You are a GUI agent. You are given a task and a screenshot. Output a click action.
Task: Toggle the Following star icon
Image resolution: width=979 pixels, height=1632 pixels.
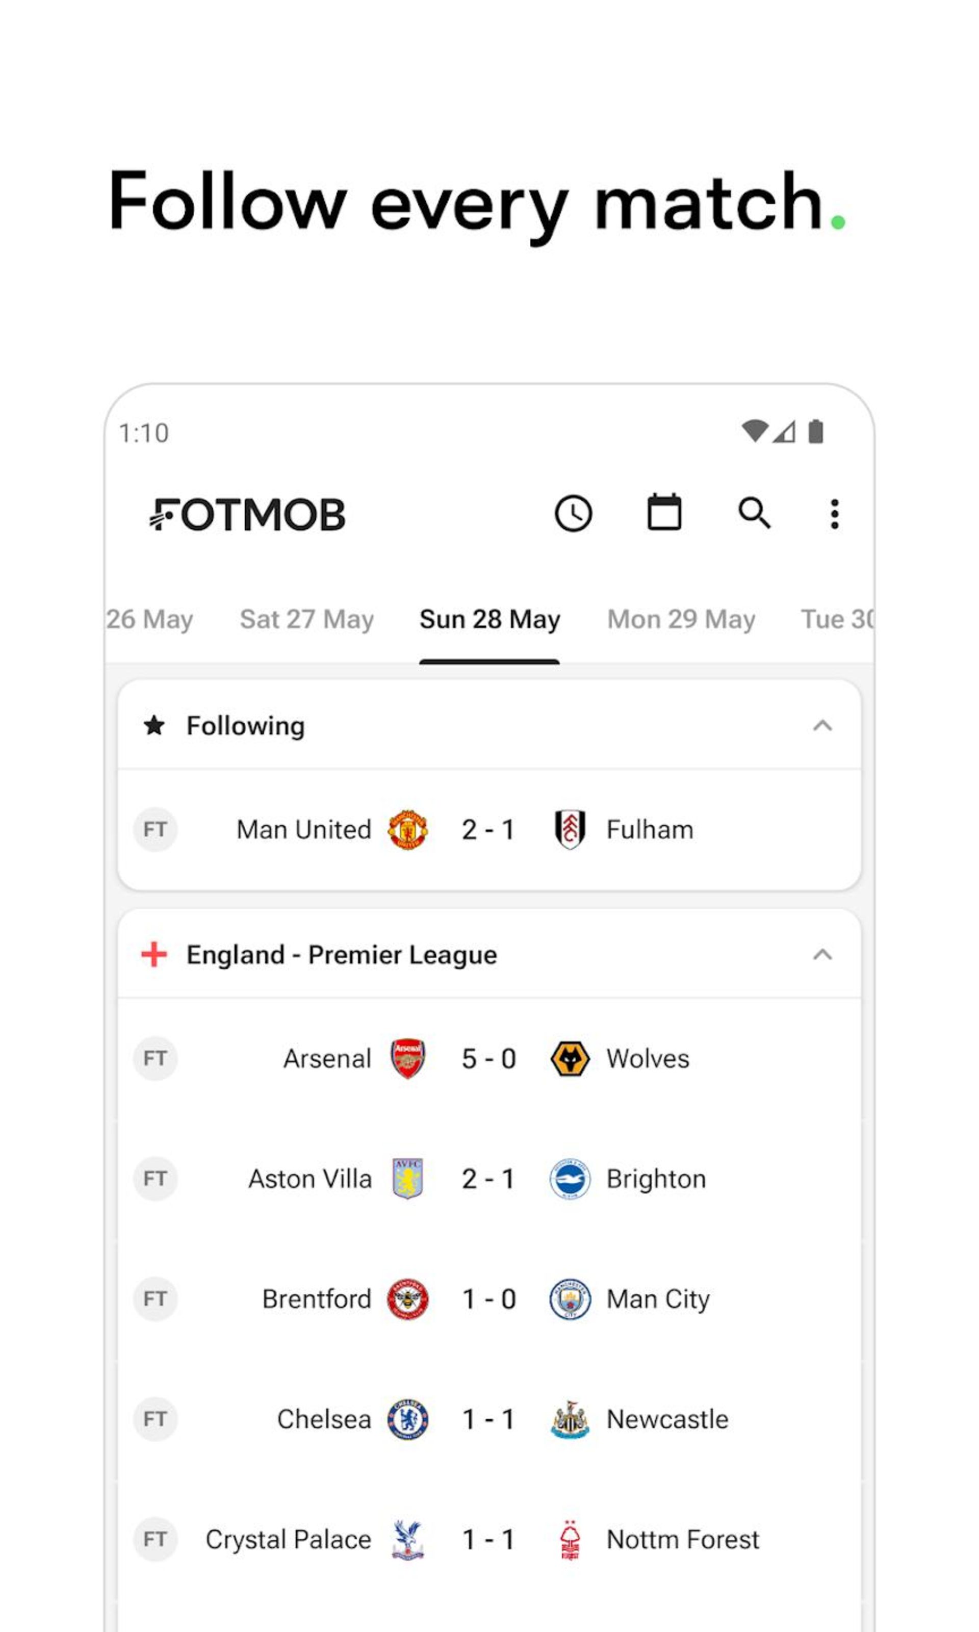click(155, 725)
